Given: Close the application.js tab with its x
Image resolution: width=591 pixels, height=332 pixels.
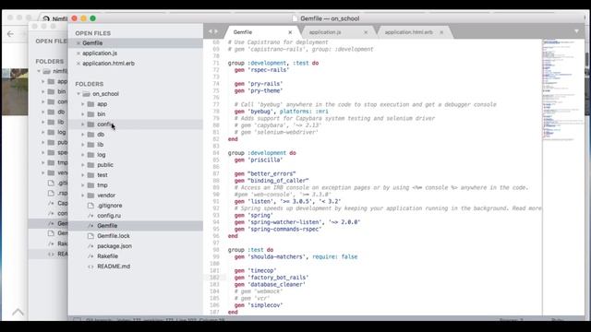Looking at the screenshot, I should [366, 32].
